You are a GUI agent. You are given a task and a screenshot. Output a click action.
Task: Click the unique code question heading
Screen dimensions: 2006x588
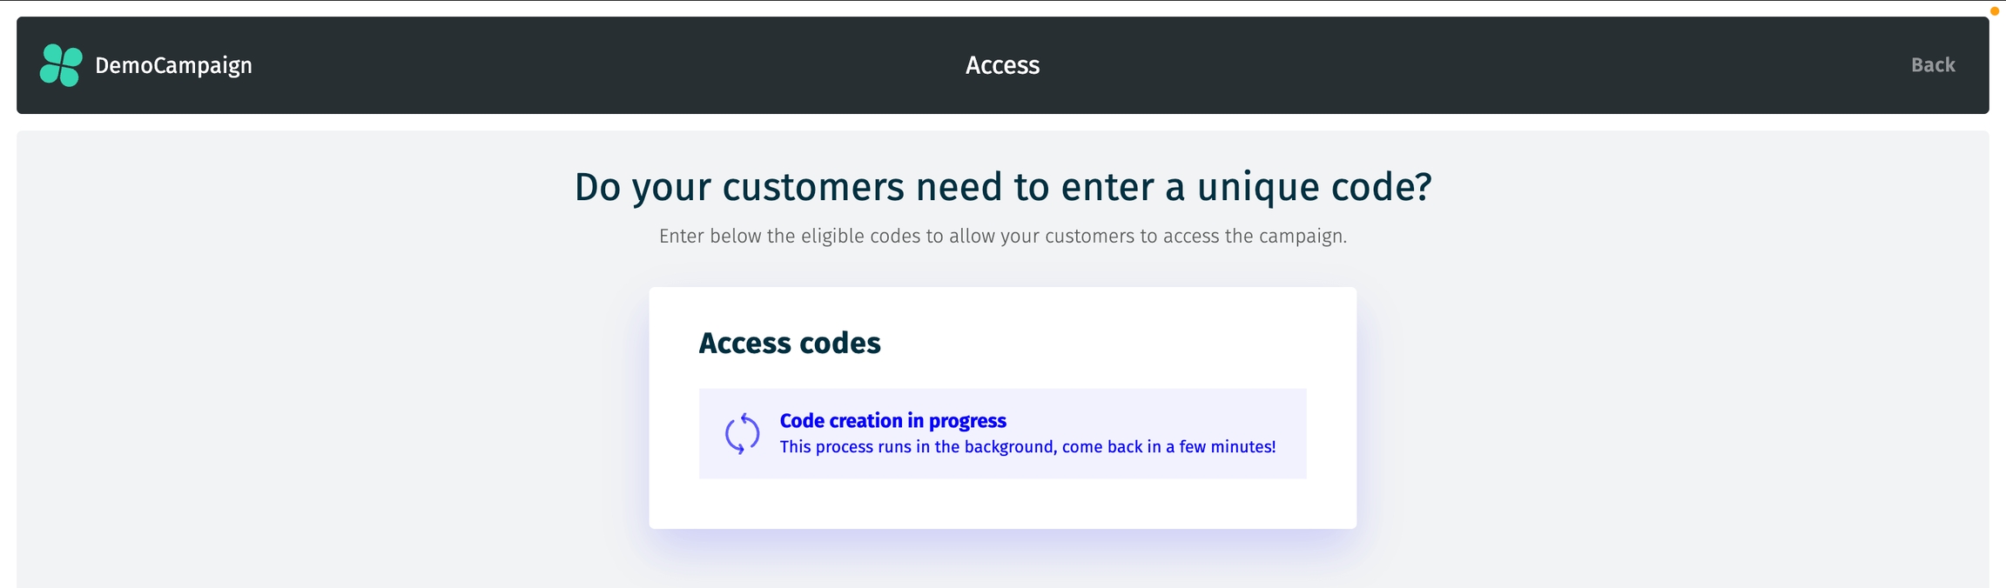(1002, 187)
